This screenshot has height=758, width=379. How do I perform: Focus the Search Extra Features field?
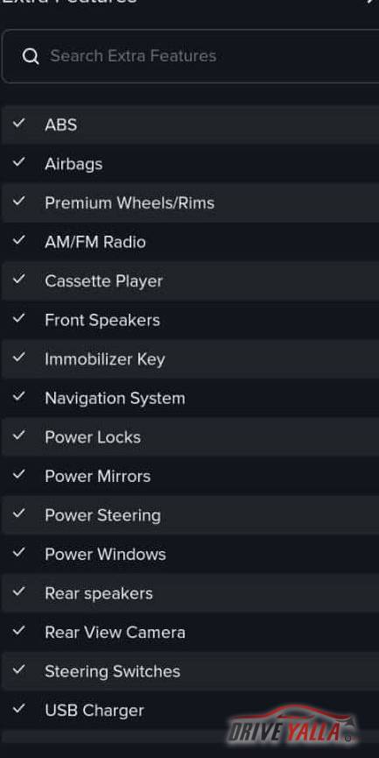[191, 56]
